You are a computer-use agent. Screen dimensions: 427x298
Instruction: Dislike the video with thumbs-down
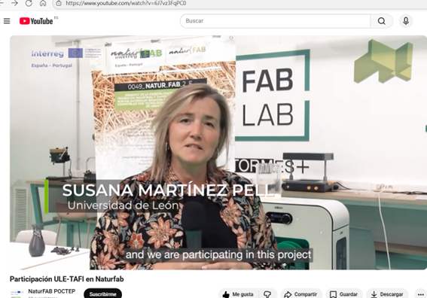267,294
